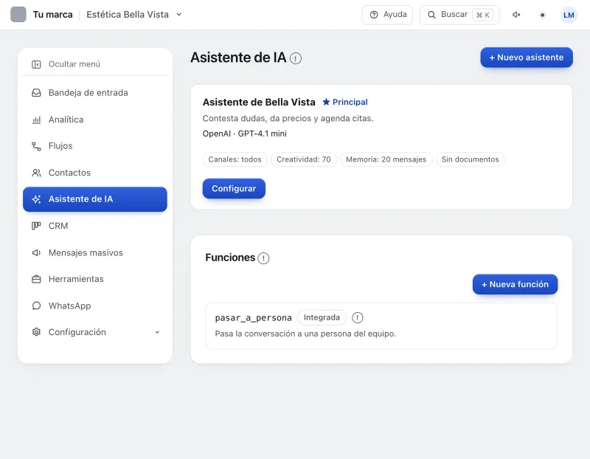Click info icon next to Funciones heading
This screenshot has width=590, height=459.
[263, 258]
